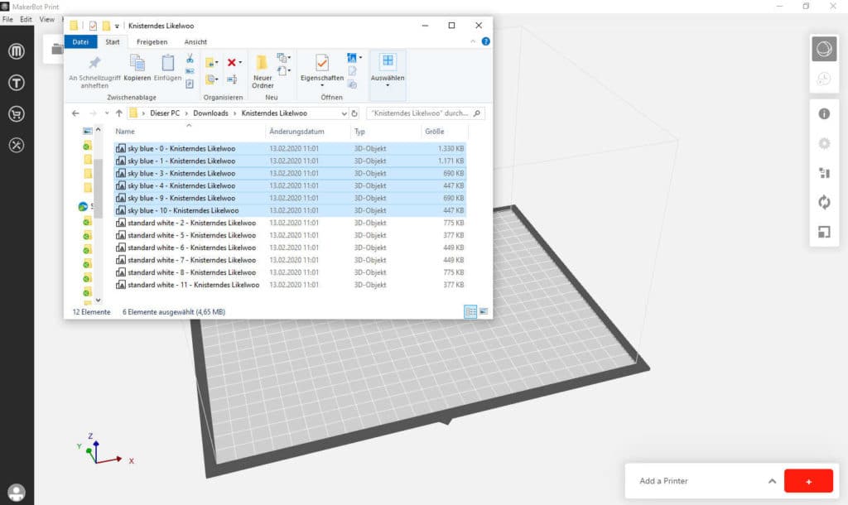The image size is (848, 505).
Task: Select the model view sphere icon
Action: [824, 49]
